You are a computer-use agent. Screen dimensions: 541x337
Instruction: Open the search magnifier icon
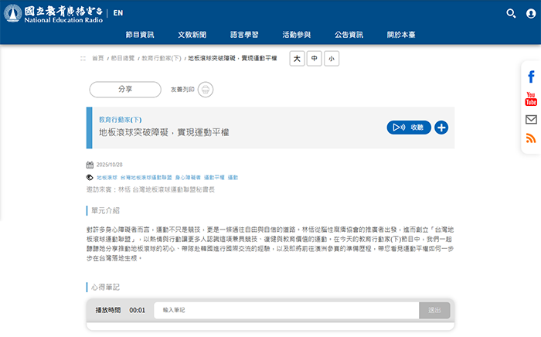tap(511, 13)
